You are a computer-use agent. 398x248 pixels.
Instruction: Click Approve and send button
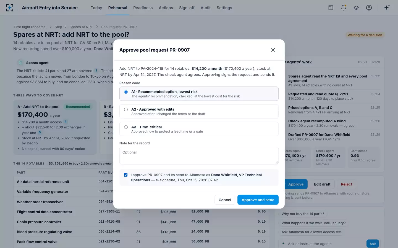(258, 200)
